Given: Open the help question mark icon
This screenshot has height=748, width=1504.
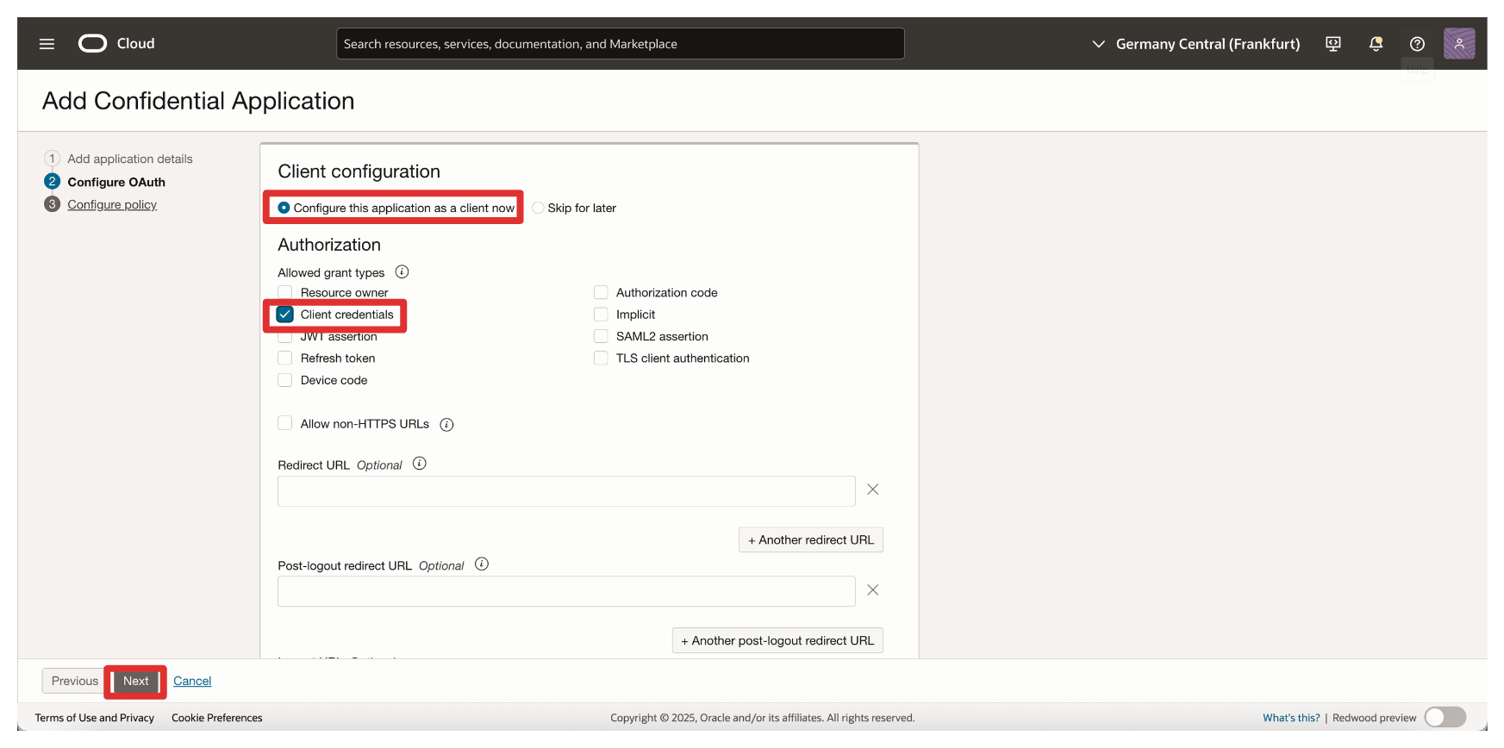Looking at the screenshot, I should coord(1417,44).
